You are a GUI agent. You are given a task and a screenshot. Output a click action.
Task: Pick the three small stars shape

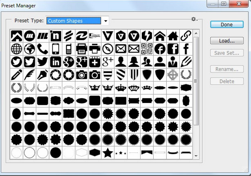click(121, 153)
